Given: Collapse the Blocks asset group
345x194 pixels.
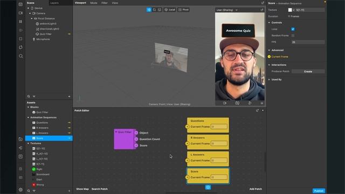Looking at the screenshot, I should (28, 107).
